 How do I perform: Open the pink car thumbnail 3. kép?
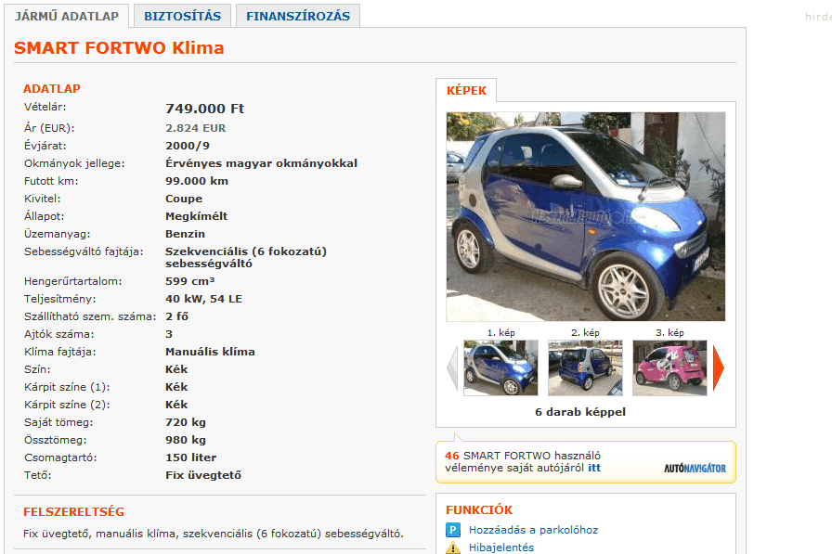[669, 367]
